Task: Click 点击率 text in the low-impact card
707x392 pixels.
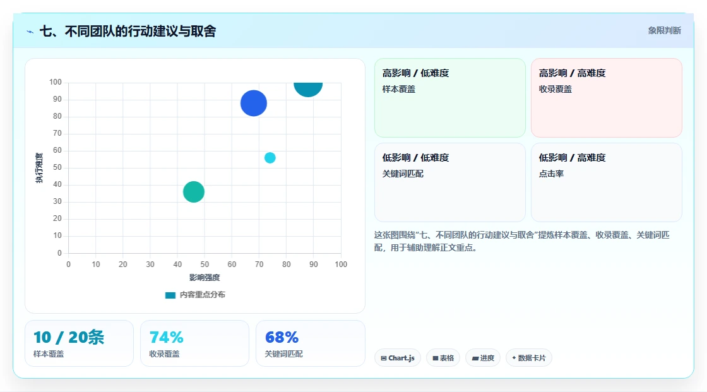Action: tap(551, 174)
